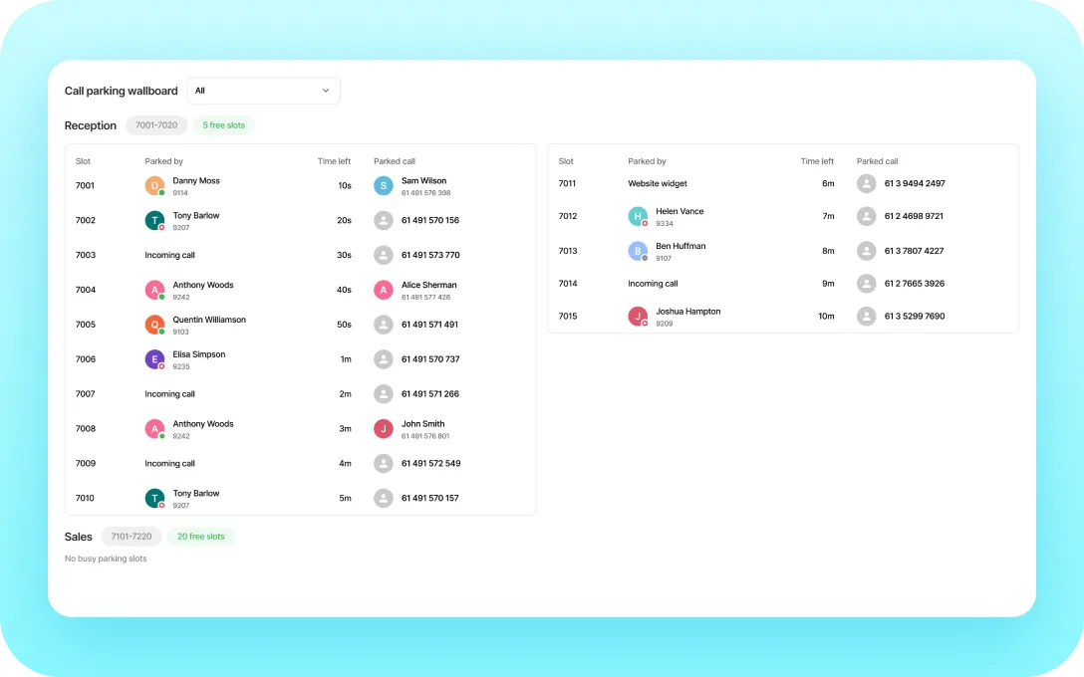Screen dimensions: 1084x677
Task: Click Tony Barlow's avatar in slot 7002
Action: click(x=154, y=220)
